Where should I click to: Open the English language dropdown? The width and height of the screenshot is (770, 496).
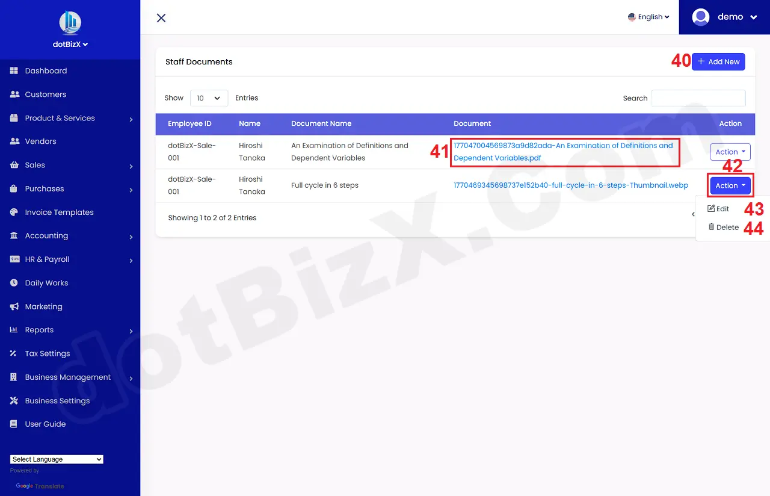click(648, 17)
